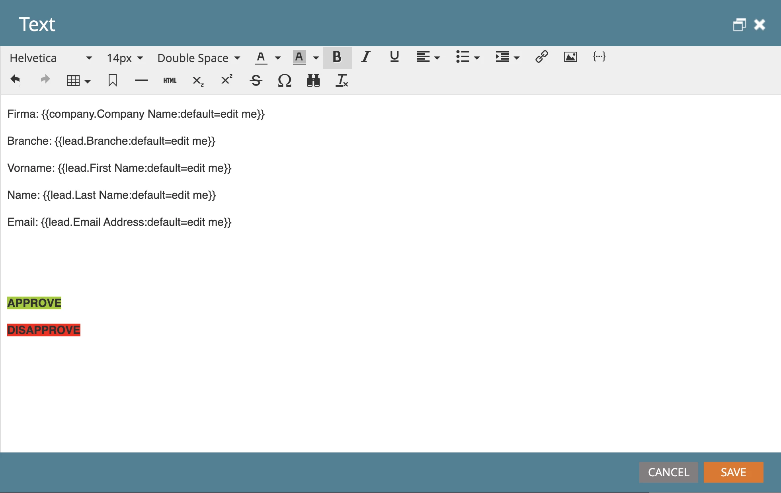Viewport: 781px width, 493px height.
Task: Open Find and Replace binoculars icon
Action: point(313,81)
